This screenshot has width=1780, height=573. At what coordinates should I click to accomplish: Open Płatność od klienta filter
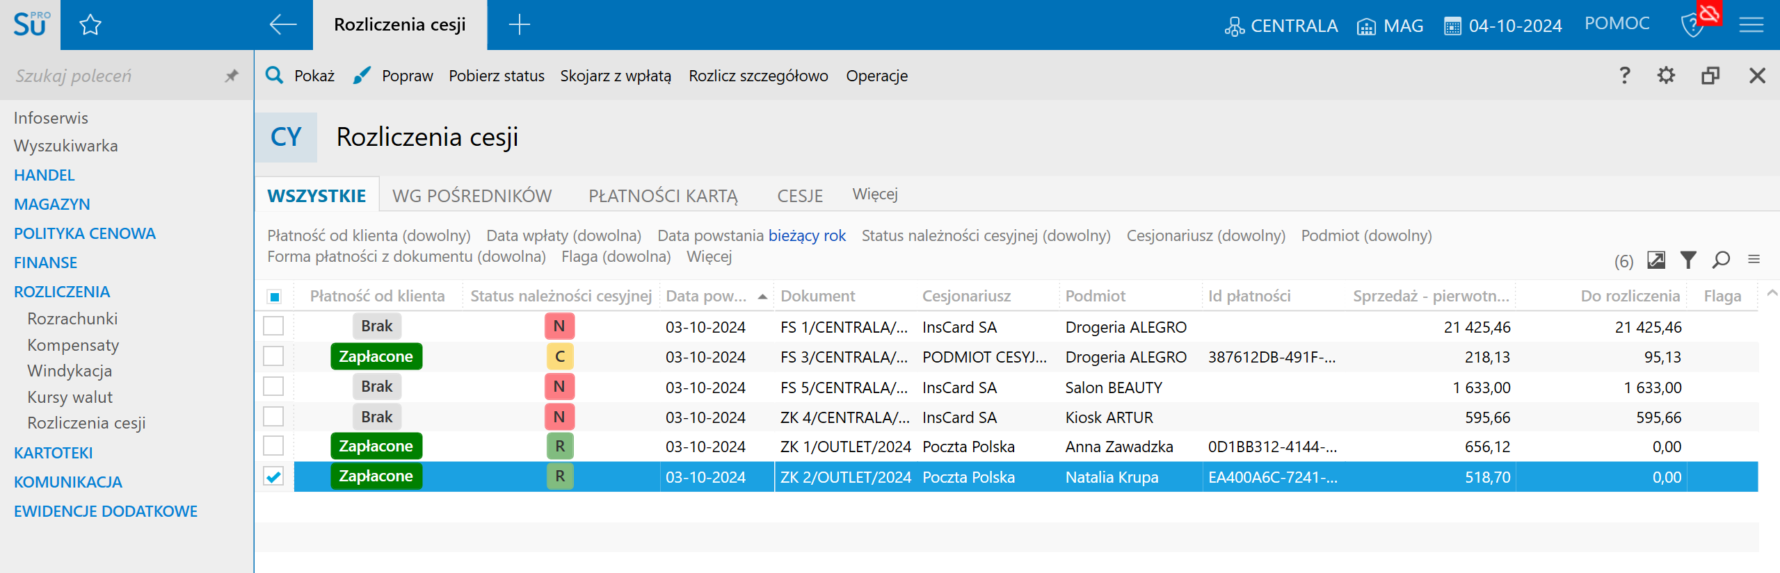pyautogui.click(x=369, y=236)
